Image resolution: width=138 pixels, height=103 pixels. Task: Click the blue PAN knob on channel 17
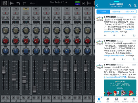tap(67, 51)
